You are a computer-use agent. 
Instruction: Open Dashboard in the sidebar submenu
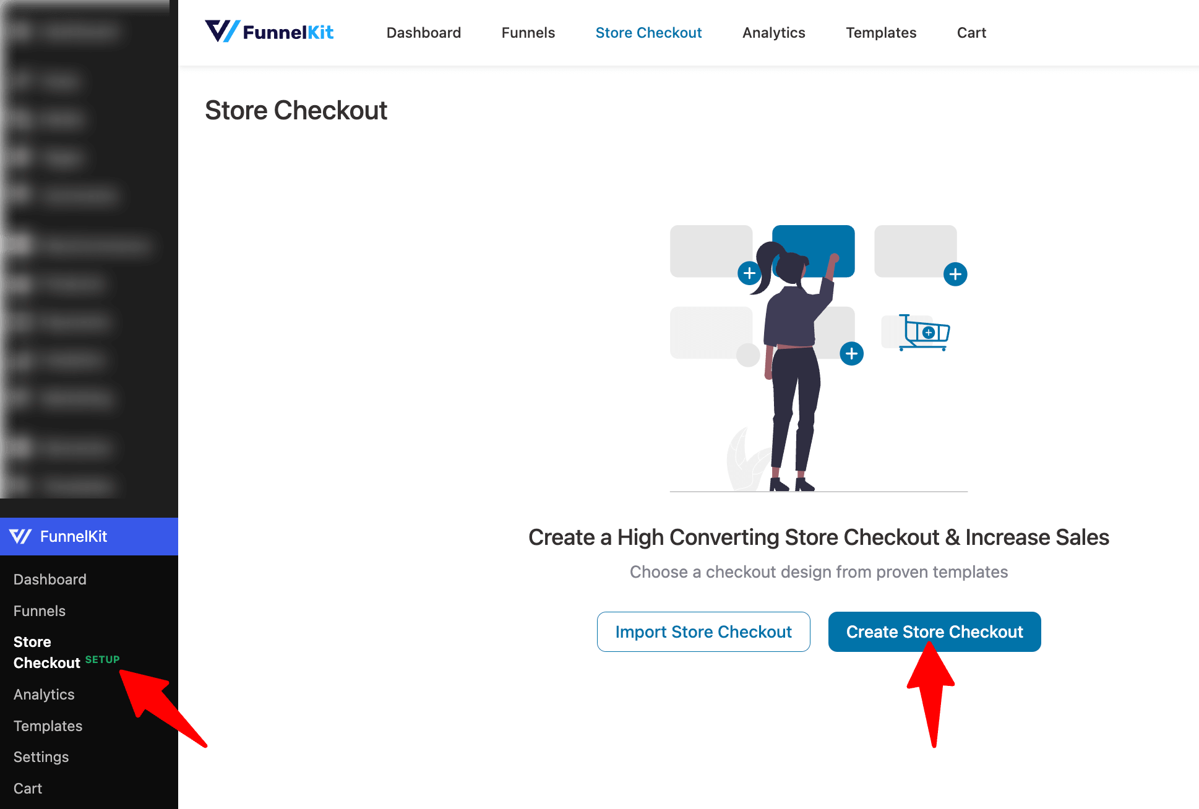tap(50, 580)
